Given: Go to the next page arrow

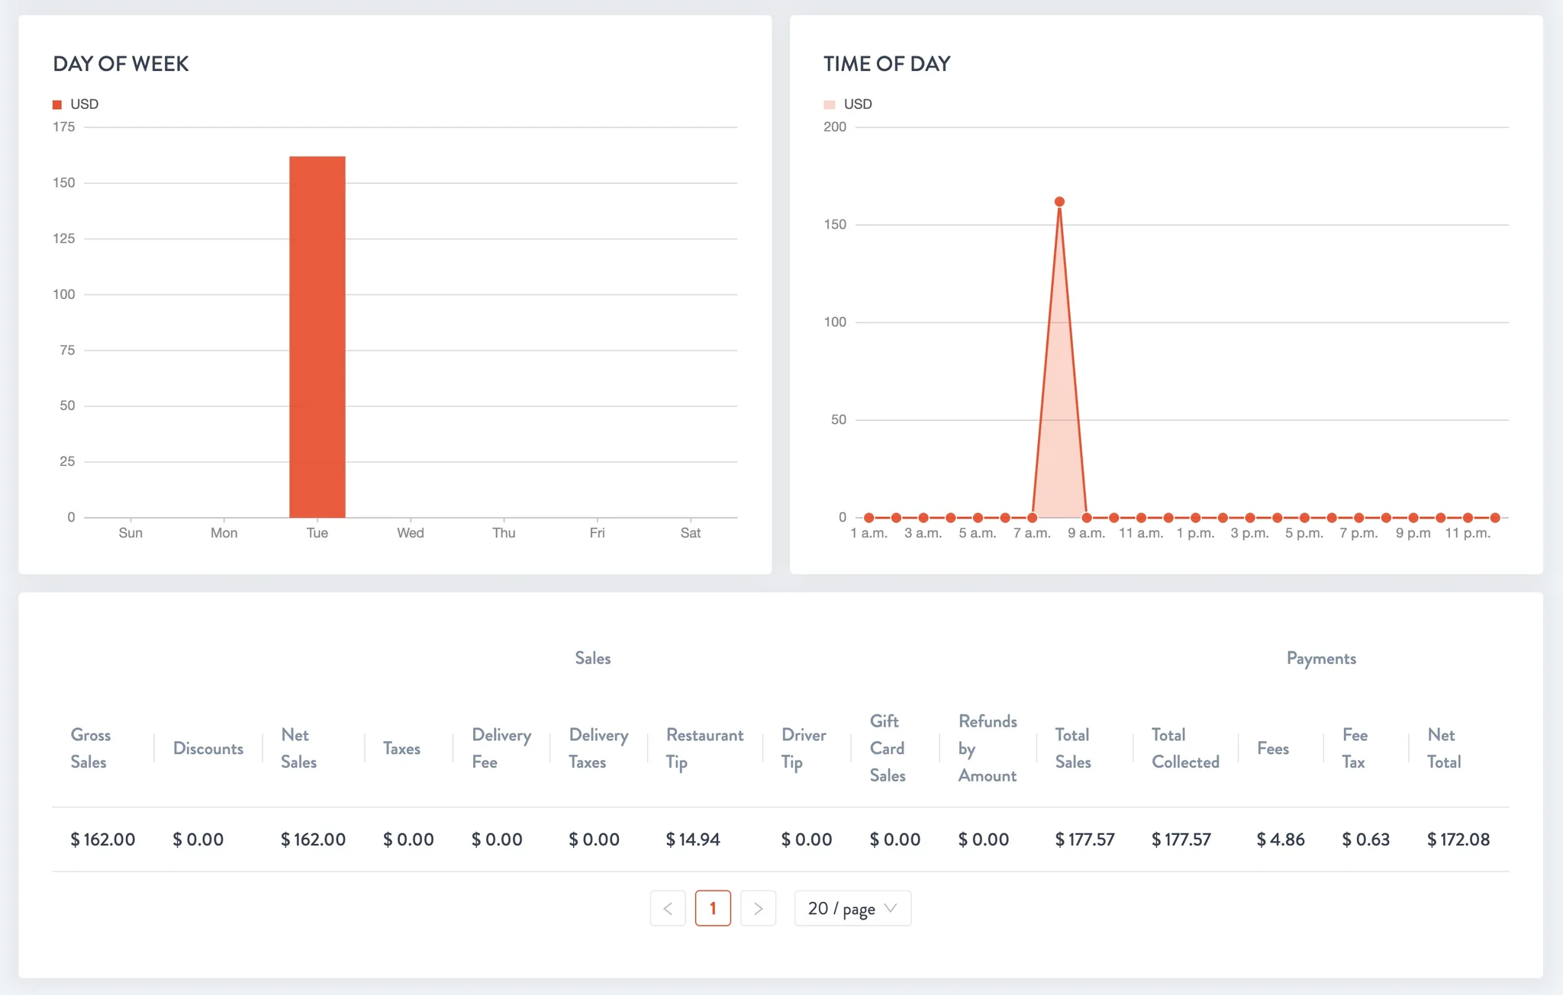Looking at the screenshot, I should (x=758, y=908).
